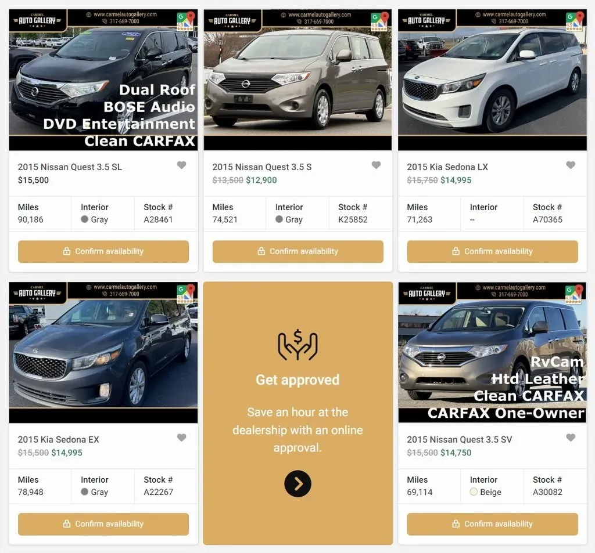Open the 2015 Kia Sedona EX title

pos(59,439)
